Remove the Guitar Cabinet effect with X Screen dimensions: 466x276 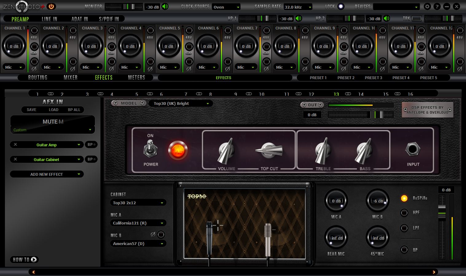(x=15, y=159)
